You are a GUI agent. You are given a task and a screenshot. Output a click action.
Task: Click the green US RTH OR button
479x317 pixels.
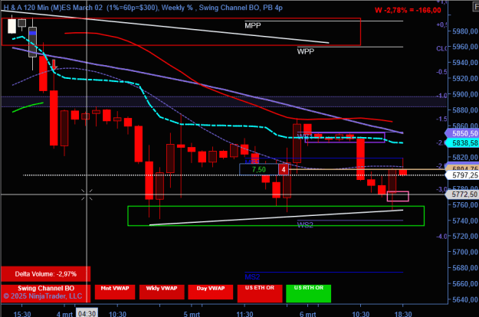pyautogui.click(x=309, y=293)
